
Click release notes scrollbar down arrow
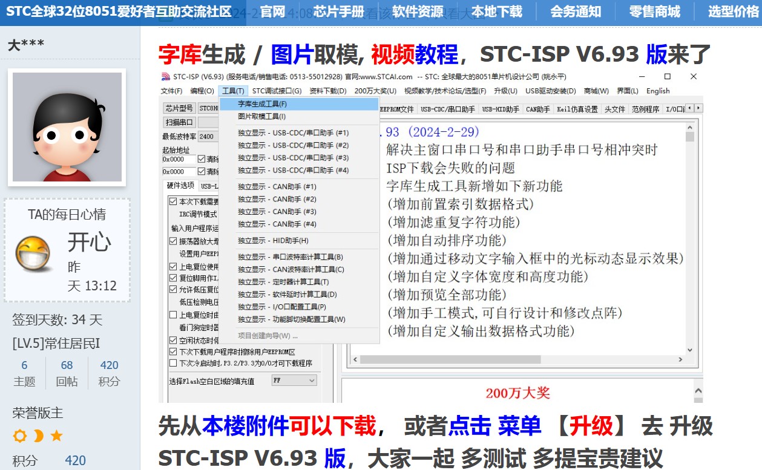coord(690,350)
